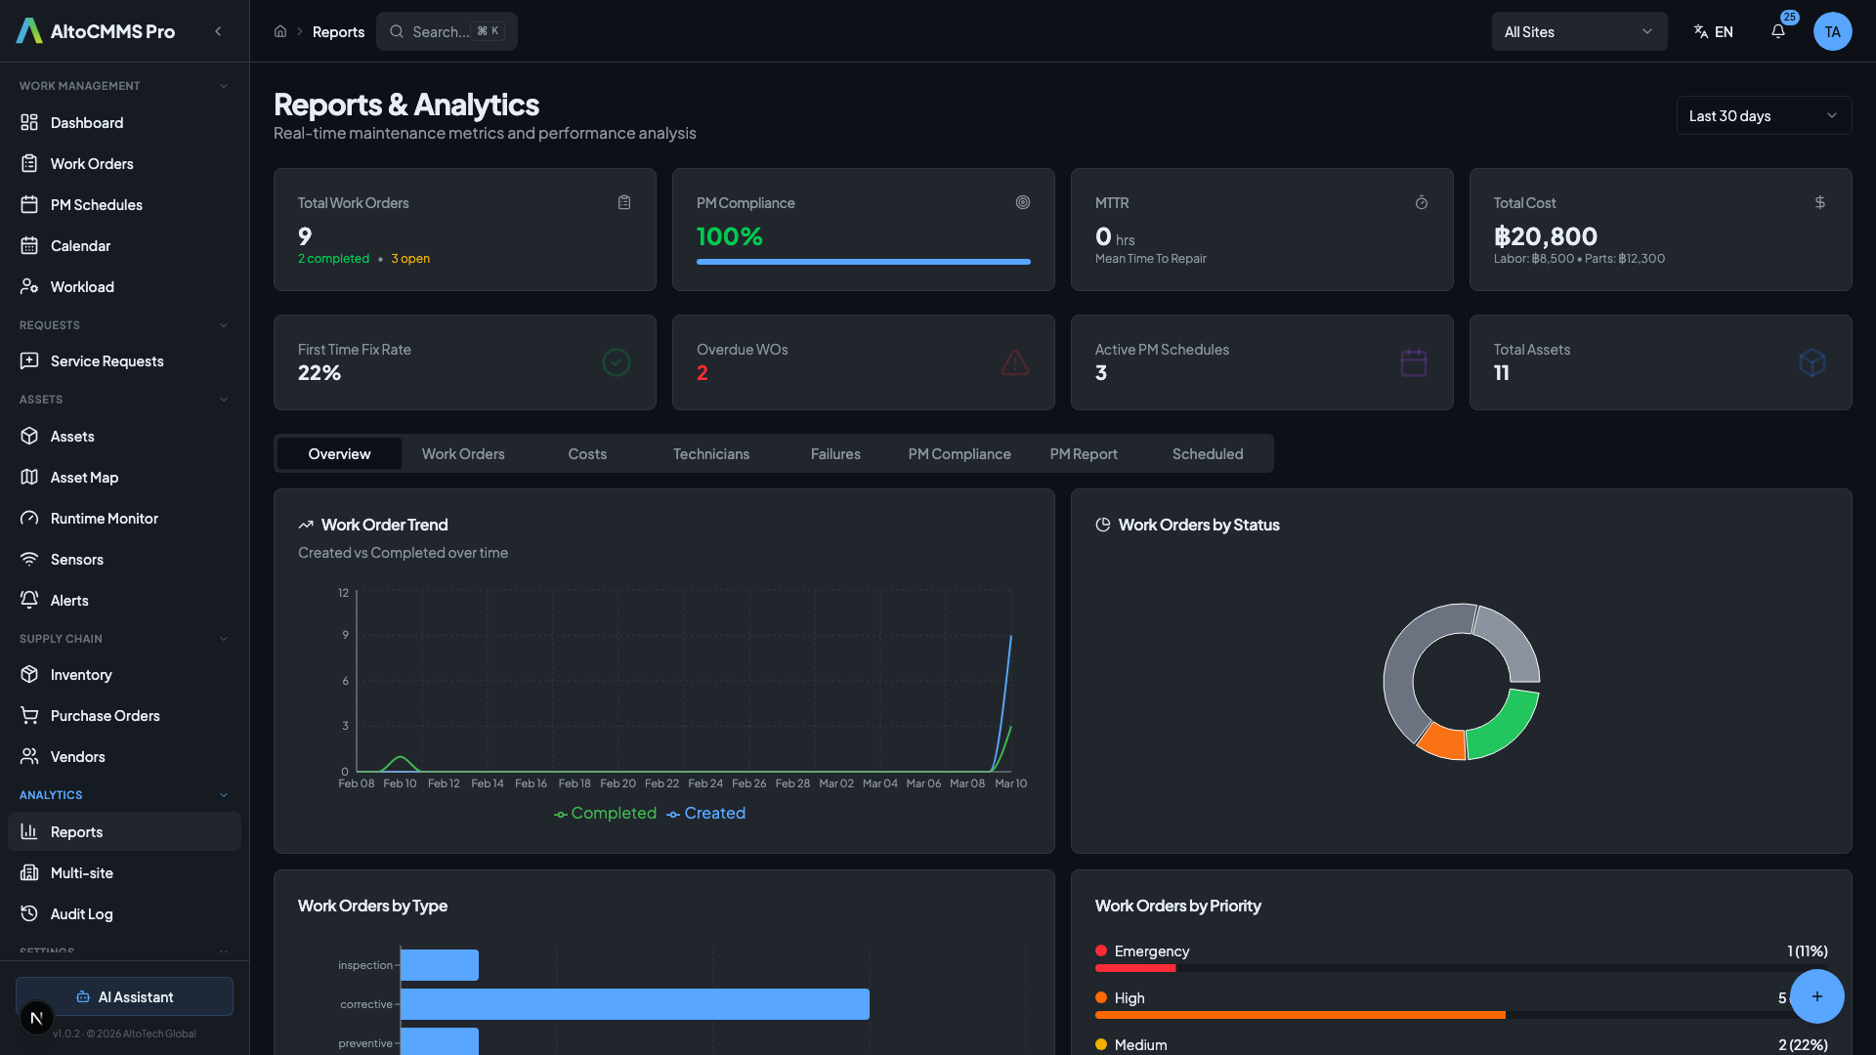Switch to the Technicians tab

(710, 453)
